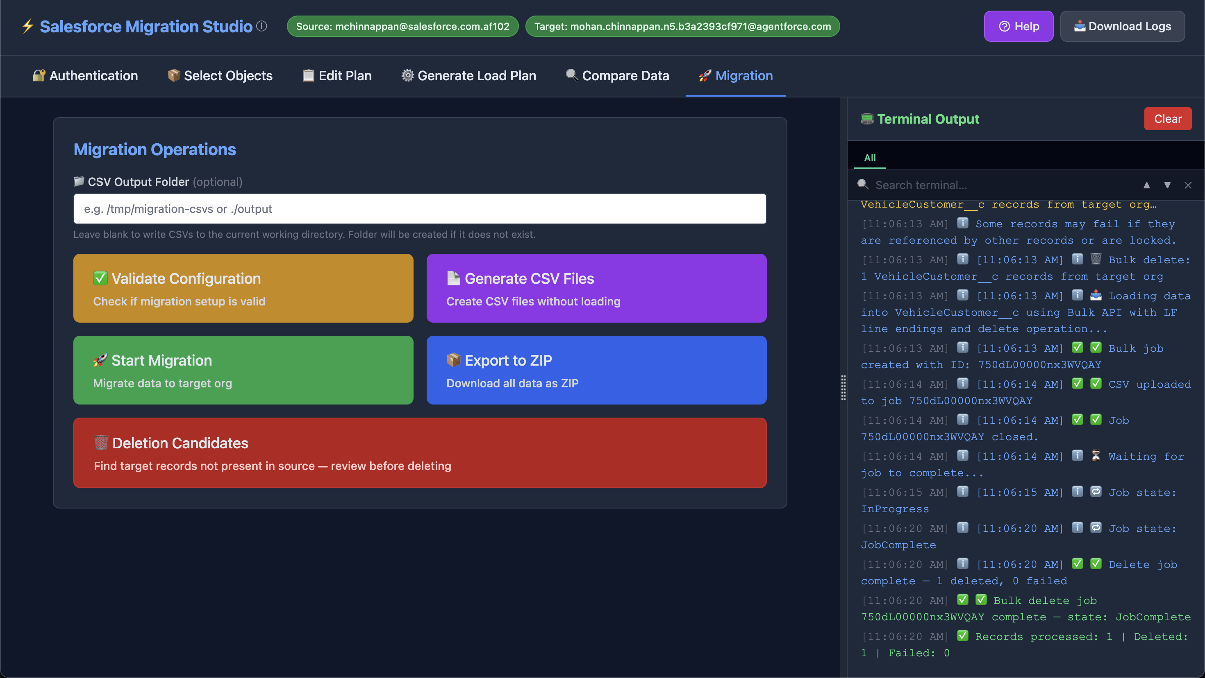Click log text "line endings and delete operation..."
The image size is (1205, 678).
pos(984,328)
